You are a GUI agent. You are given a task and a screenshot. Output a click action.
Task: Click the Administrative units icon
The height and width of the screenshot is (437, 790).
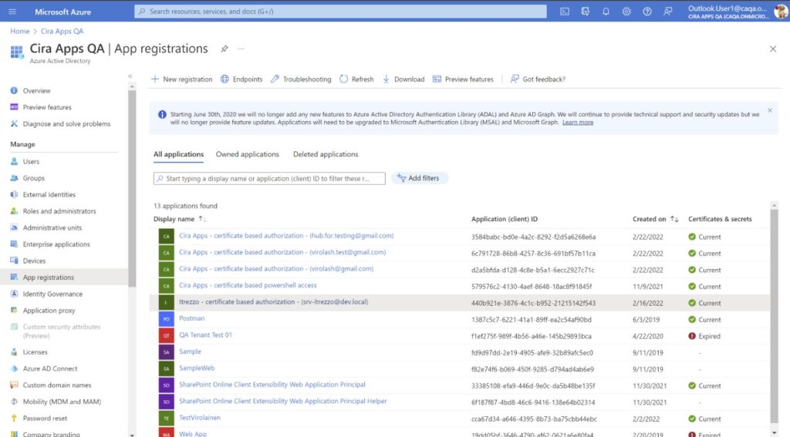coord(14,228)
